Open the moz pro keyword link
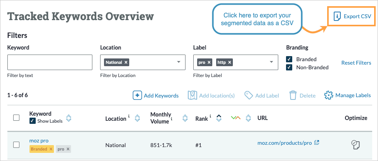Screen dimensions: 378x161 pyautogui.click(x=39, y=140)
